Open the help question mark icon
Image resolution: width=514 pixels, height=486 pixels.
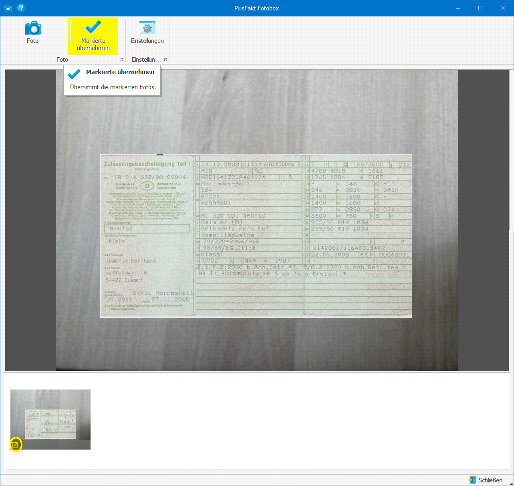tap(21, 8)
